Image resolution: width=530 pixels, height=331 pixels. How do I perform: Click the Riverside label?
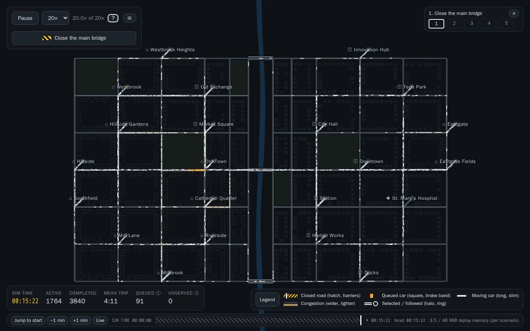coord(216,235)
